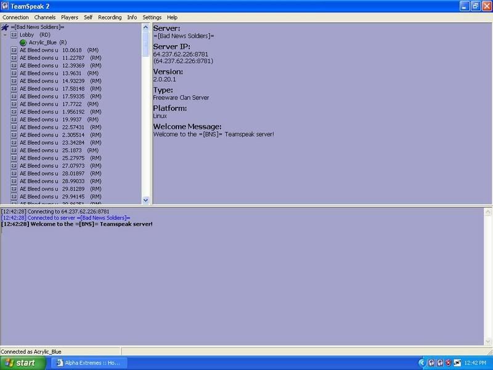This screenshot has height=370, width=493.
Task: Click the Lobby channel icon
Action: pos(14,35)
